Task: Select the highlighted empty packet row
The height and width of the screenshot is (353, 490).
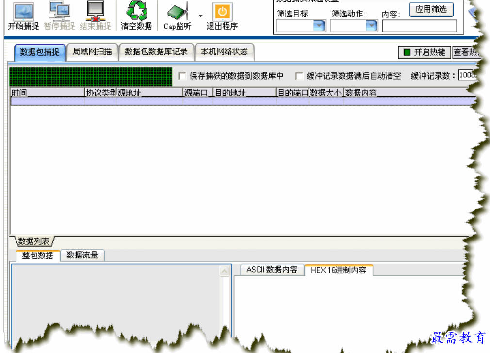Action: (x=243, y=101)
